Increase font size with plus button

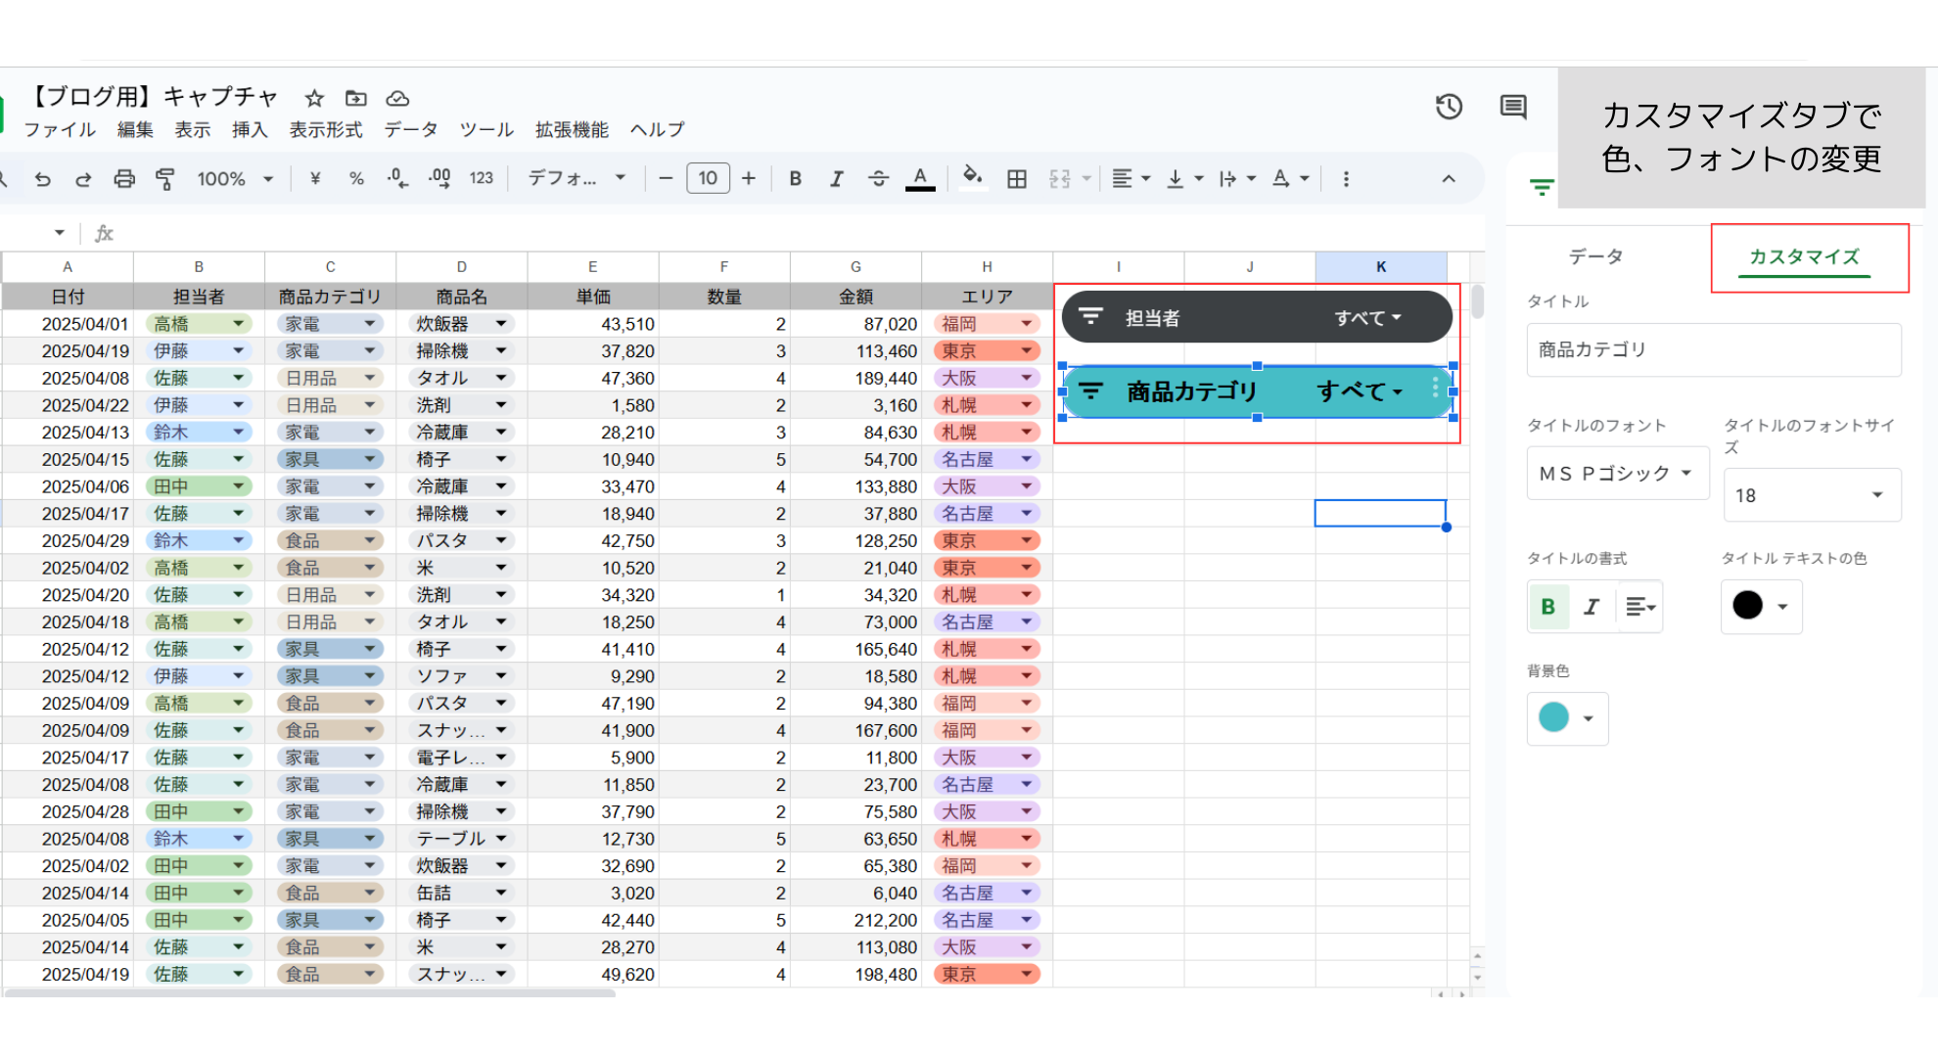coord(749,179)
